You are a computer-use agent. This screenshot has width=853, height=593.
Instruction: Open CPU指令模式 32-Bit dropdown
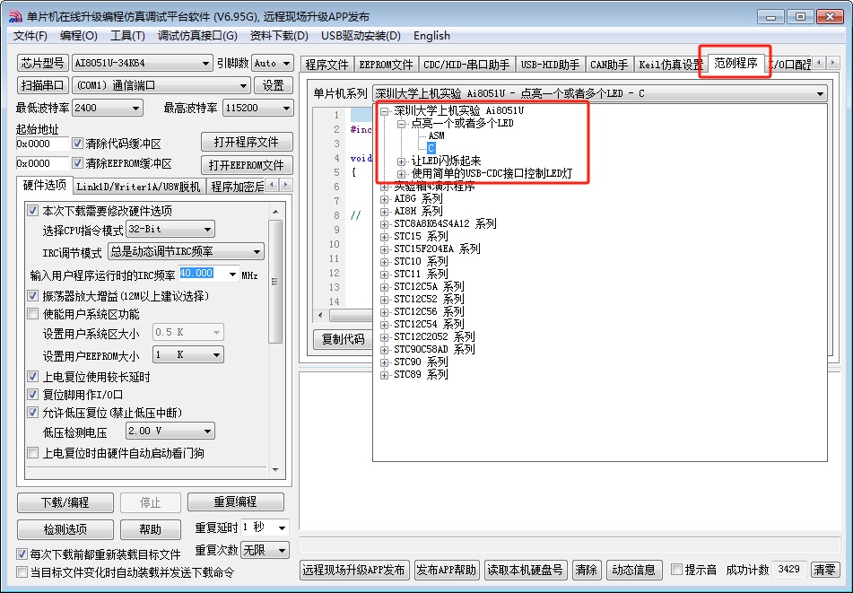click(x=170, y=229)
